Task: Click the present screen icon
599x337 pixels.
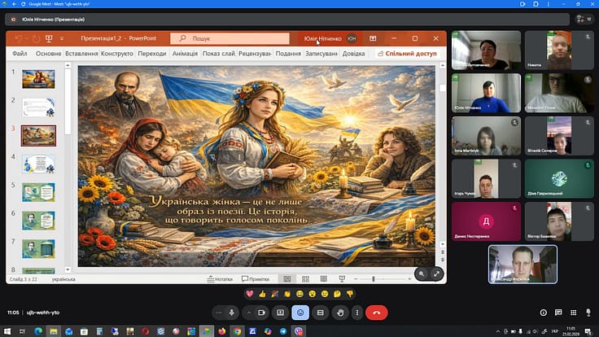Action: [281, 312]
